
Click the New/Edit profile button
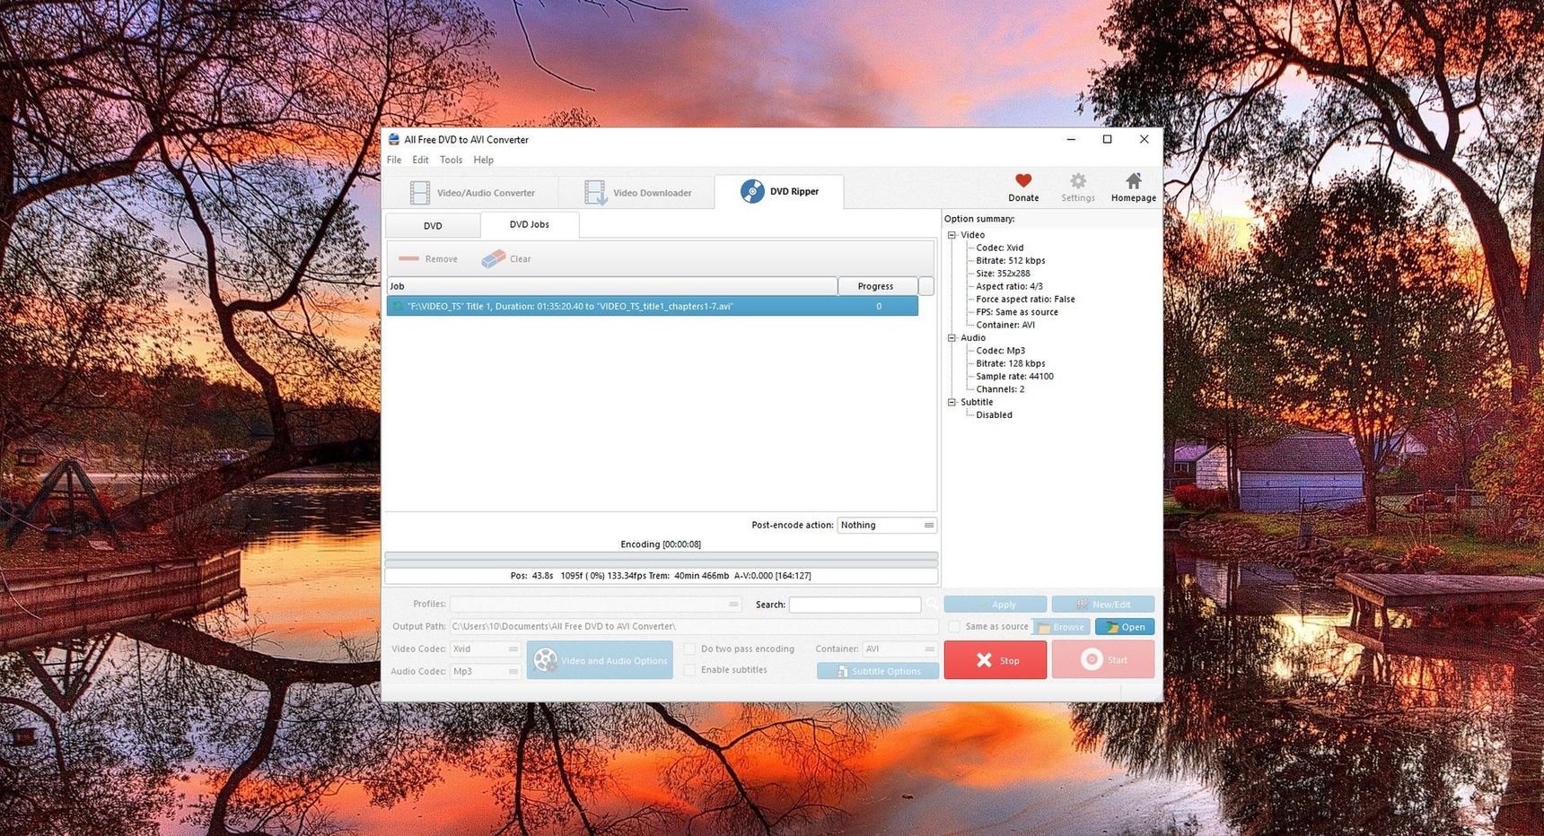(x=1102, y=605)
